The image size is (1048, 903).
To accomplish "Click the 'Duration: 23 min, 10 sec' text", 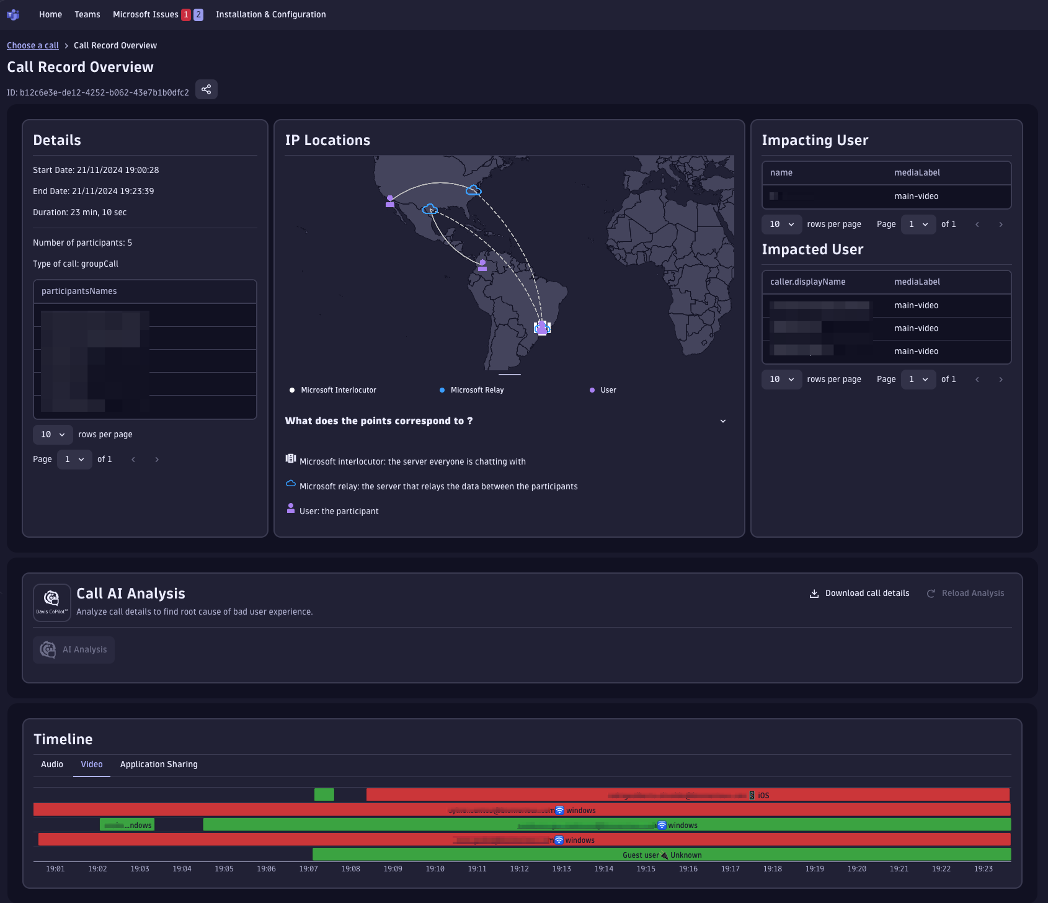I will point(80,213).
